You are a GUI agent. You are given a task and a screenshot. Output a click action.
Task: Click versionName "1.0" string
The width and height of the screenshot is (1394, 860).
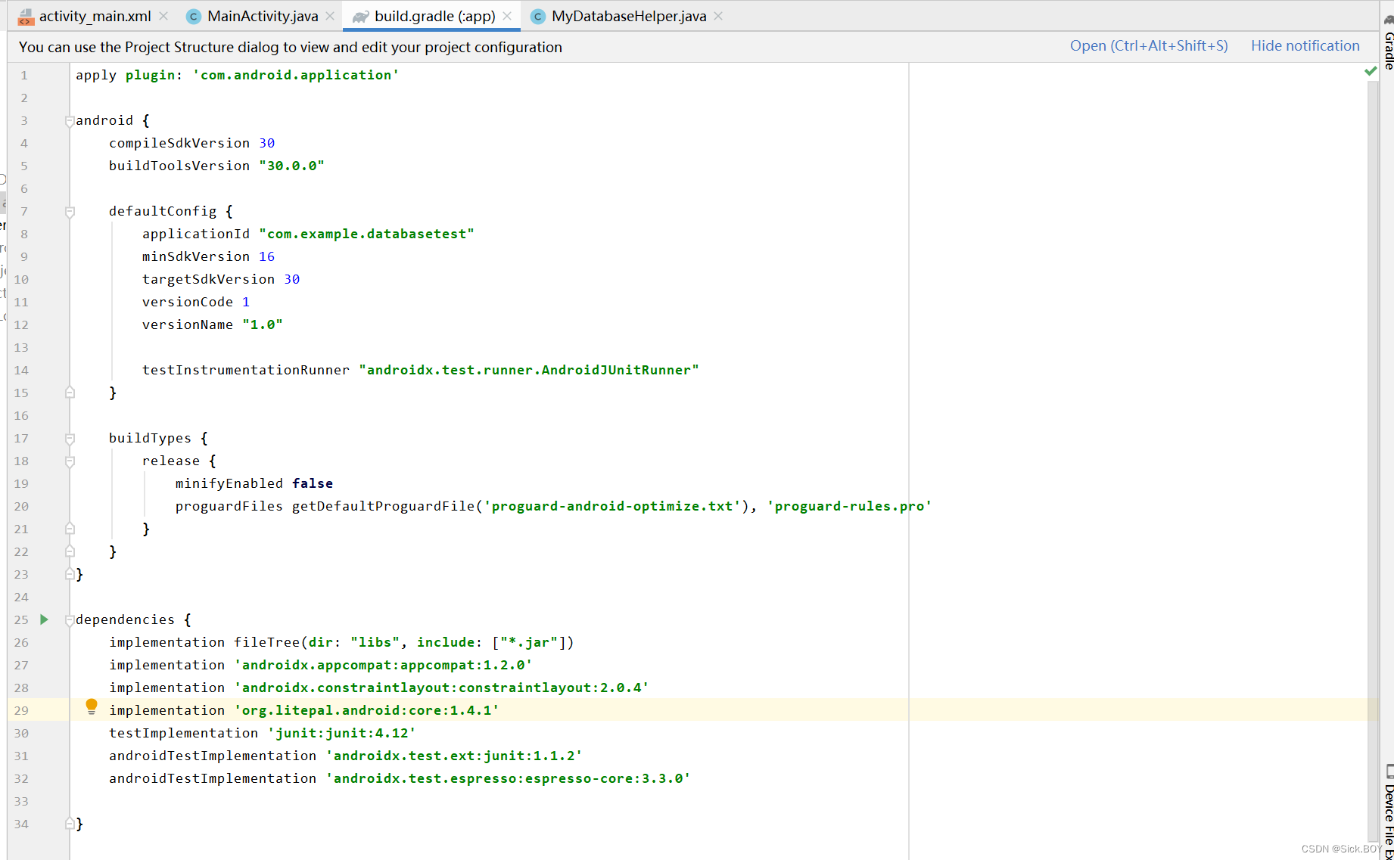263,324
